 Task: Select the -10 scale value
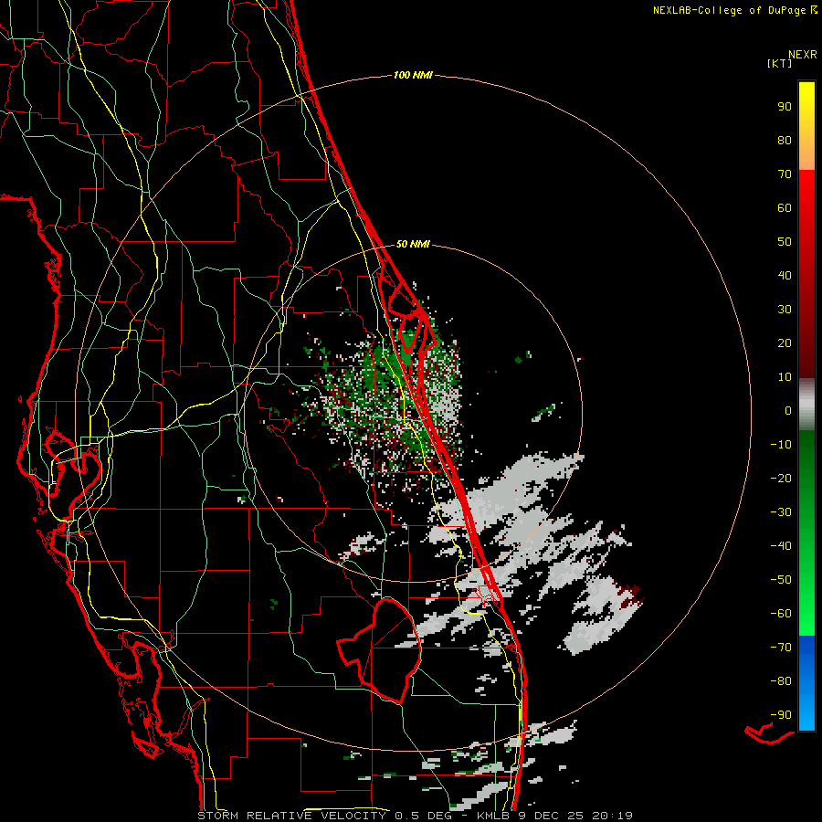pos(781,445)
